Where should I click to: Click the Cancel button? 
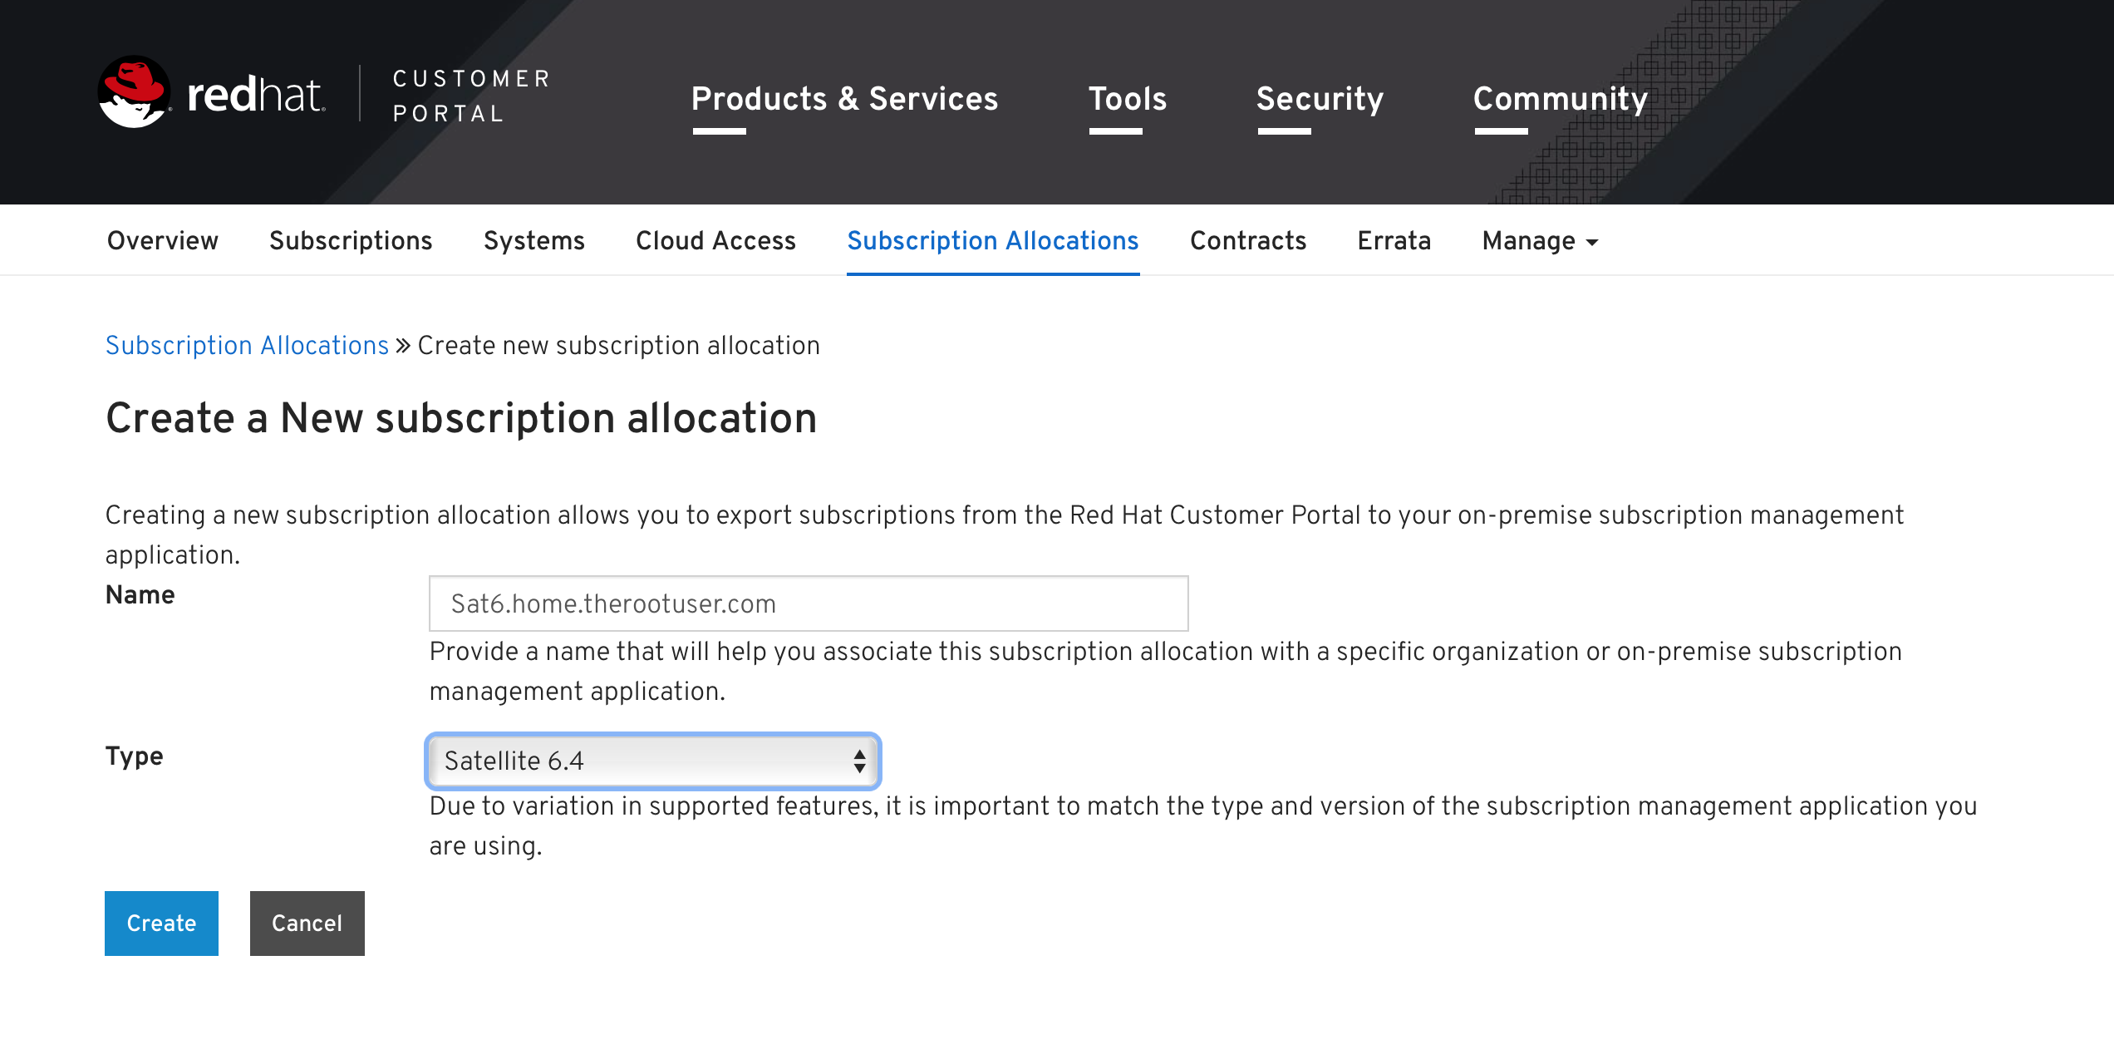(307, 924)
